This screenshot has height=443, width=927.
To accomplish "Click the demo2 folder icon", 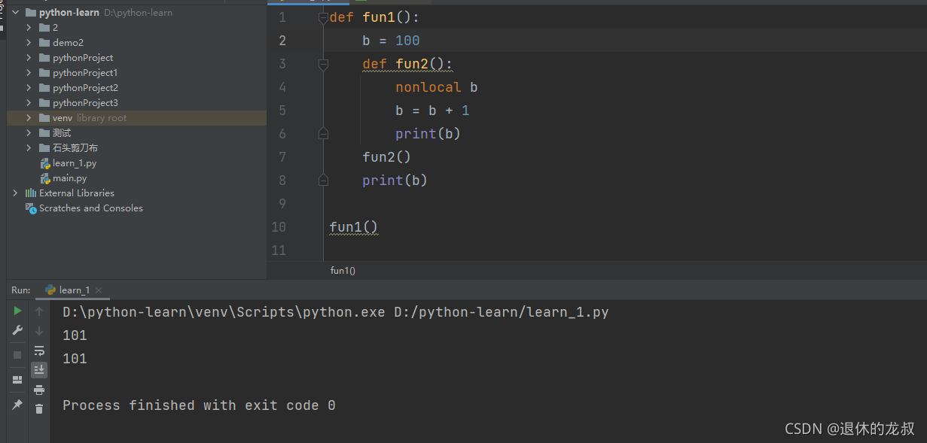I will (44, 42).
